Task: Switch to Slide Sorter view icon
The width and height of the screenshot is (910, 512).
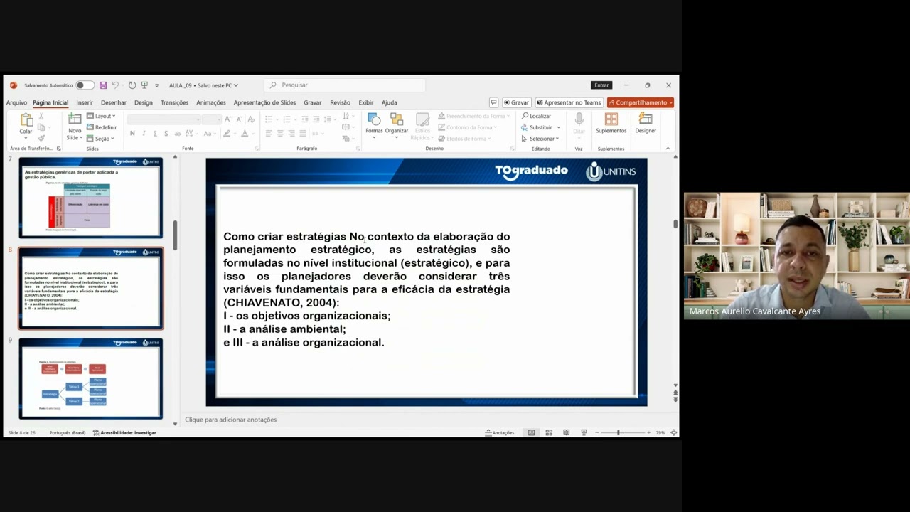Action: (549, 432)
